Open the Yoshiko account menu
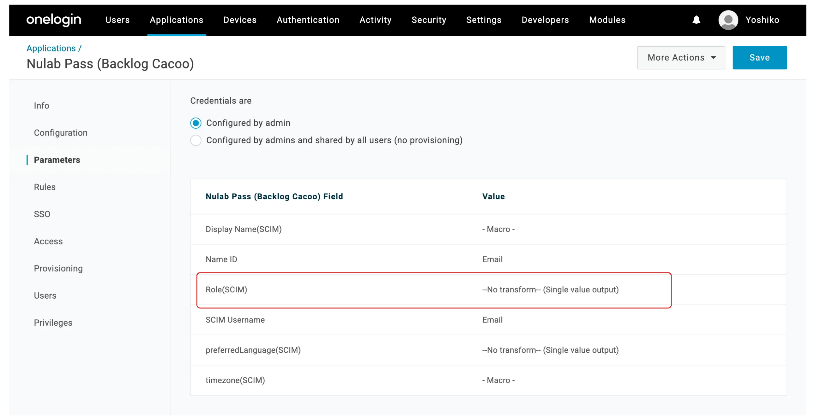 click(762, 20)
